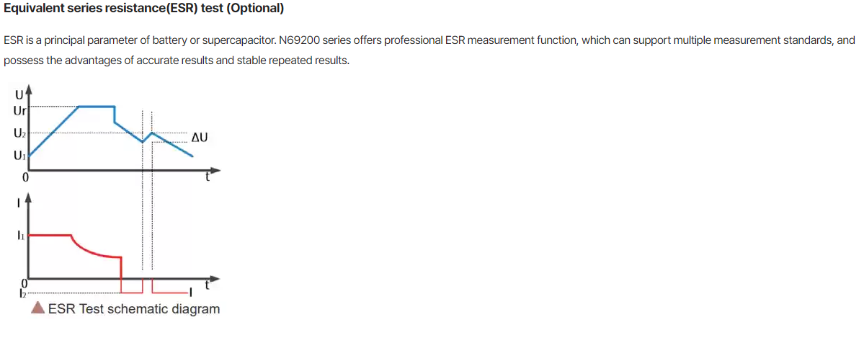Click the upward arrowhead of I axis
Image resolution: width=864 pixels, height=361 pixels.
point(29,198)
